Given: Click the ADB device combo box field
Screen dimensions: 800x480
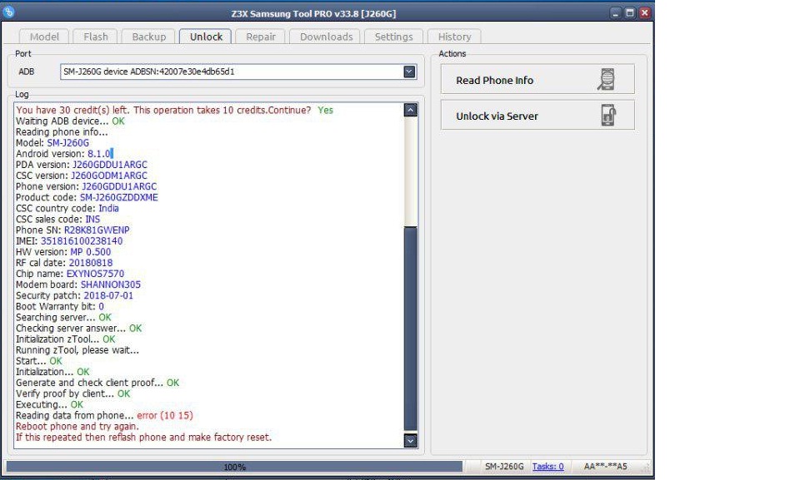Looking at the screenshot, I should pos(238,72).
